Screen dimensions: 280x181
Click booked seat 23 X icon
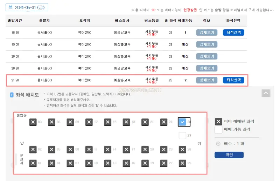click(x=163, y=150)
